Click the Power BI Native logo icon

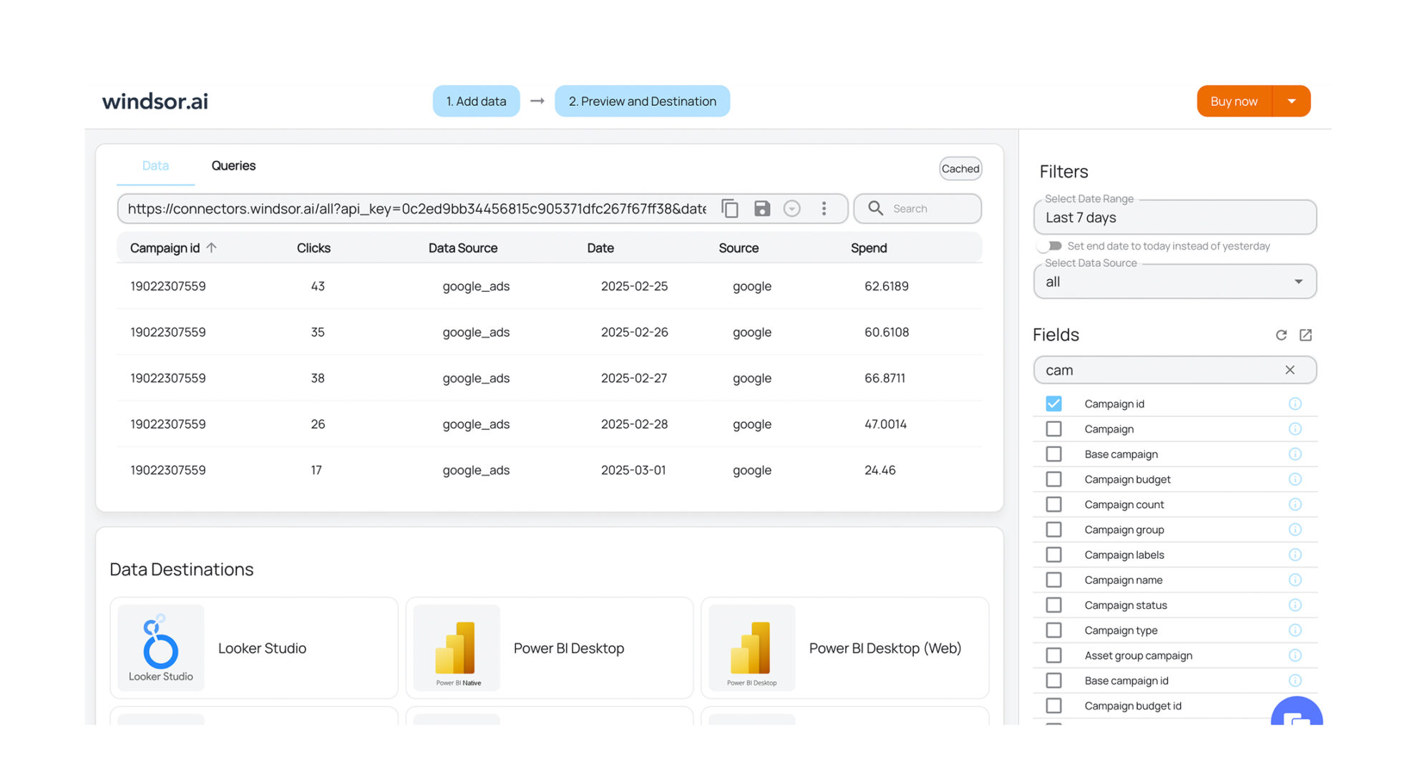pos(457,648)
